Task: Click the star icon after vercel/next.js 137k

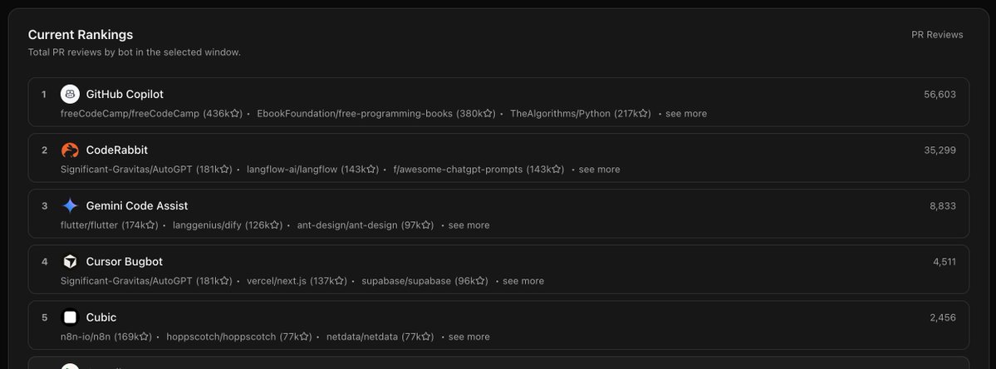Action: coord(339,282)
